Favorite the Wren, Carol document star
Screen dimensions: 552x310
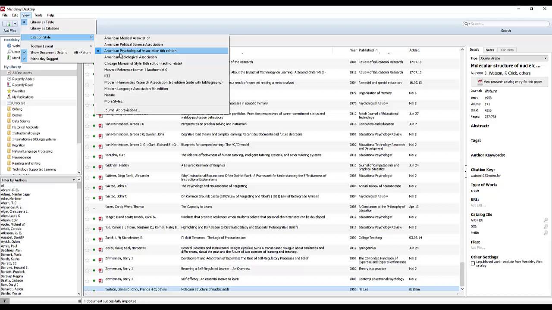pos(87,208)
